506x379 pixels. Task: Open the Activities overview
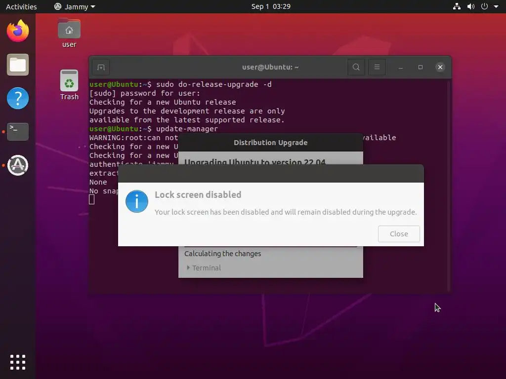click(x=21, y=6)
